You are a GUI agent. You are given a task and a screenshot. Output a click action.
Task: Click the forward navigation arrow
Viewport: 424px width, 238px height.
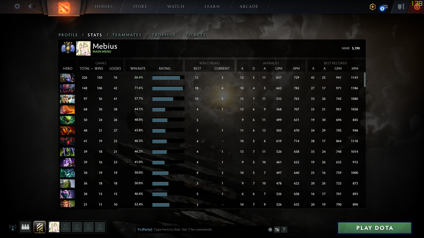[x=35, y=6]
